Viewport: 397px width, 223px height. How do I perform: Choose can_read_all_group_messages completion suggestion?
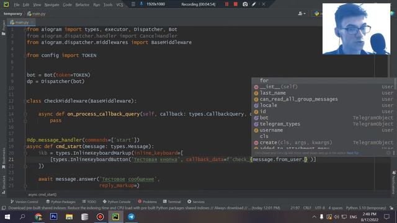[x=323, y=99]
